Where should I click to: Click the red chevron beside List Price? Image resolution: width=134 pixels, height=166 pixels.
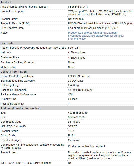pos(68,52)
